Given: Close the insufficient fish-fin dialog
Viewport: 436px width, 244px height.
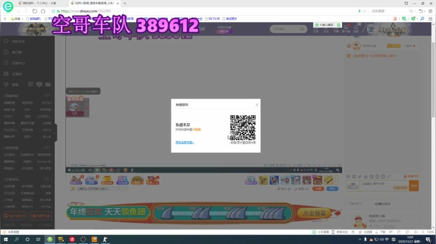Looking at the screenshot, I should [257, 104].
